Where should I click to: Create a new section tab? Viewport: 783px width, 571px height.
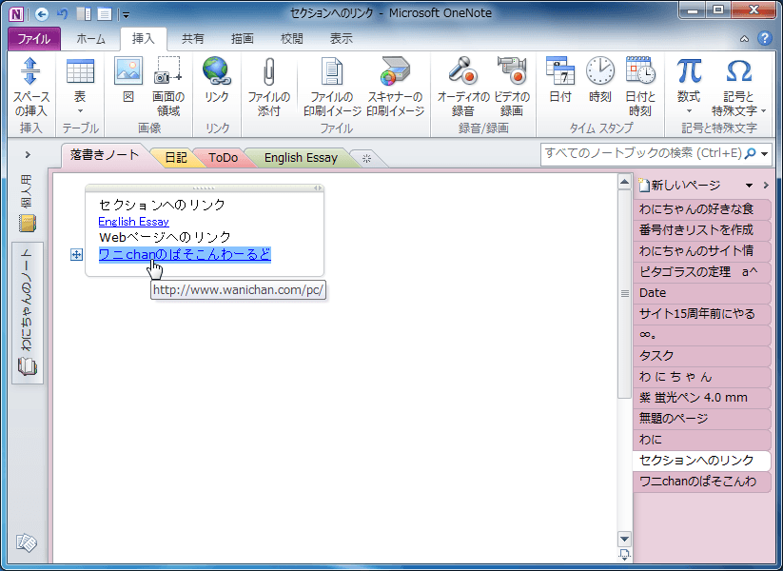(x=367, y=159)
